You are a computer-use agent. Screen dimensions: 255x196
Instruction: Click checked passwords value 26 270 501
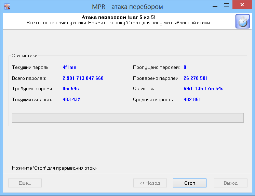(196, 78)
